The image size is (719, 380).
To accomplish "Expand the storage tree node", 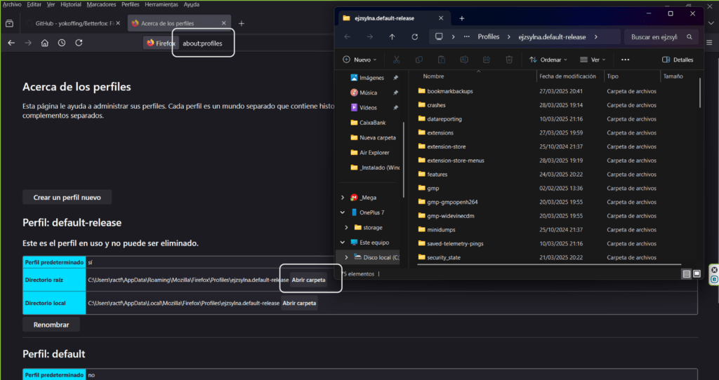I will click(x=347, y=227).
